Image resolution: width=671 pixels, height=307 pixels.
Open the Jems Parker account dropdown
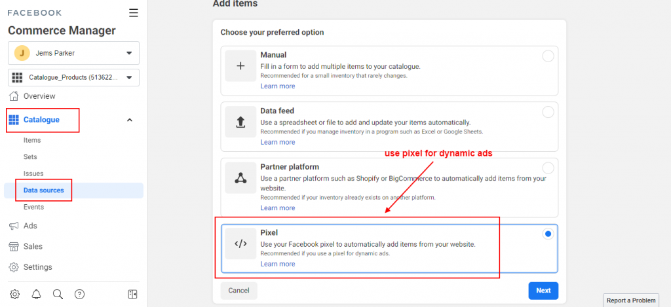click(73, 53)
